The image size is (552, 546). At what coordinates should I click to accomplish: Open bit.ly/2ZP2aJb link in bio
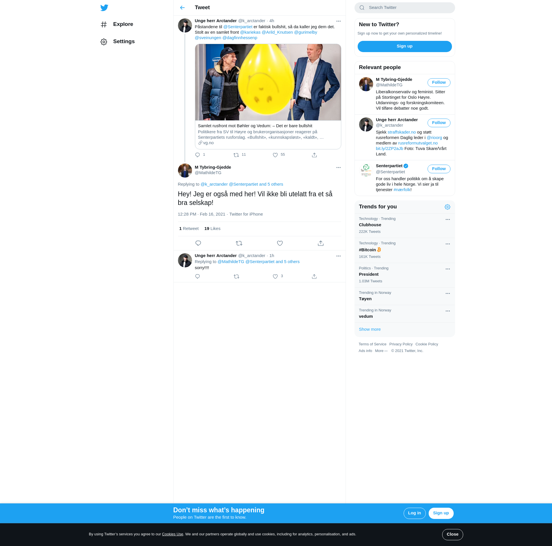[389, 149]
